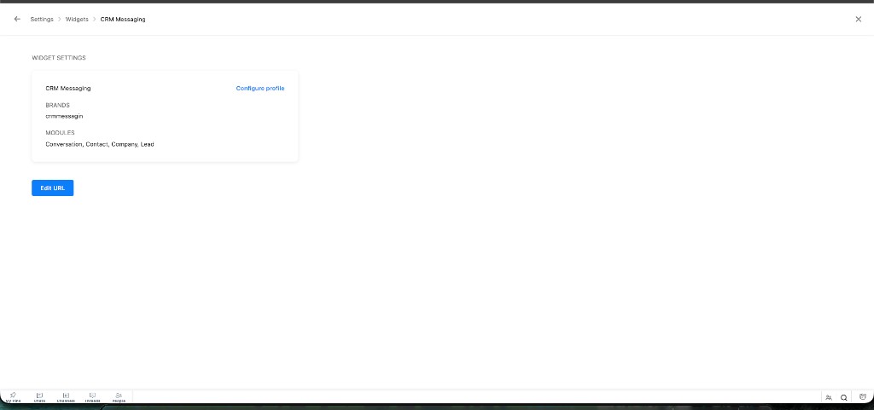This screenshot has height=410, width=874.
Task: Select the WIDGET SETTINGS heading
Action: (59, 58)
